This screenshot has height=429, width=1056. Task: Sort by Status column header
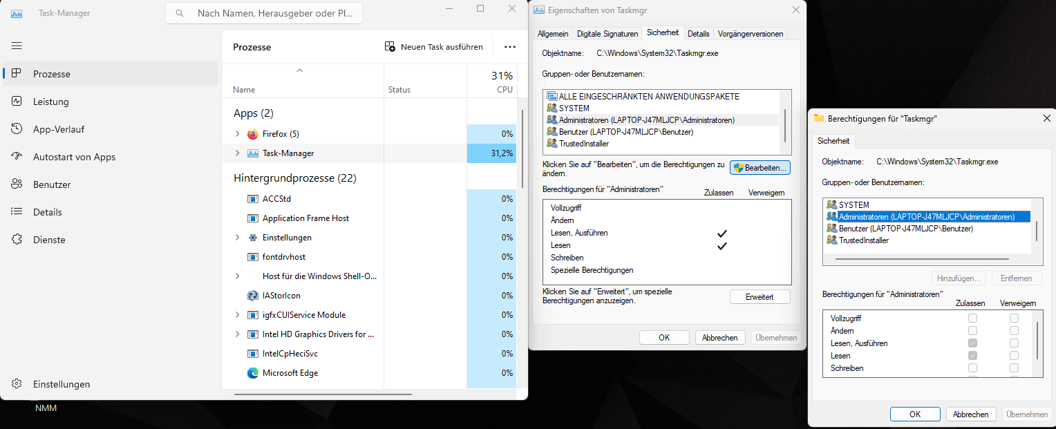(425, 82)
